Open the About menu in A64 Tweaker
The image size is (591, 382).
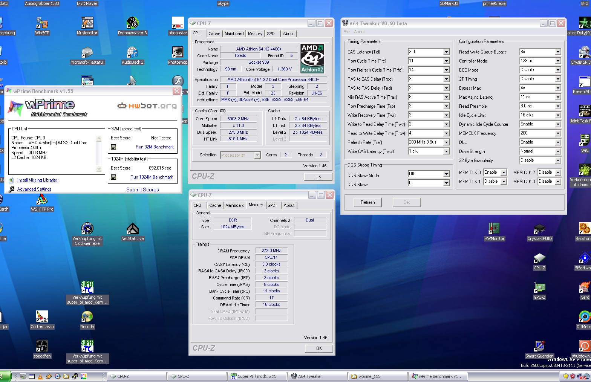tap(359, 32)
